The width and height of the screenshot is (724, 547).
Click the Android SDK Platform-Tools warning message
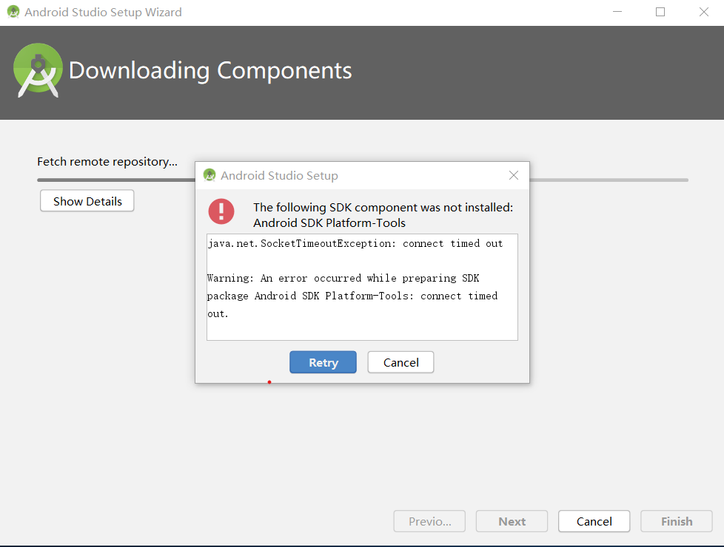pyautogui.click(x=382, y=208)
